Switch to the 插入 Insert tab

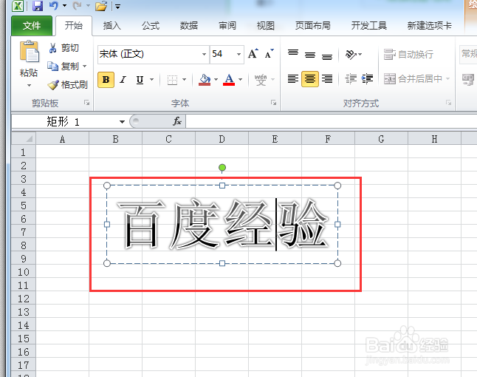click(112, 26)
